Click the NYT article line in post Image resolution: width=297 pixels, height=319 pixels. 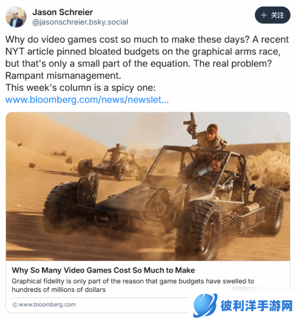(x=143, y=51)
